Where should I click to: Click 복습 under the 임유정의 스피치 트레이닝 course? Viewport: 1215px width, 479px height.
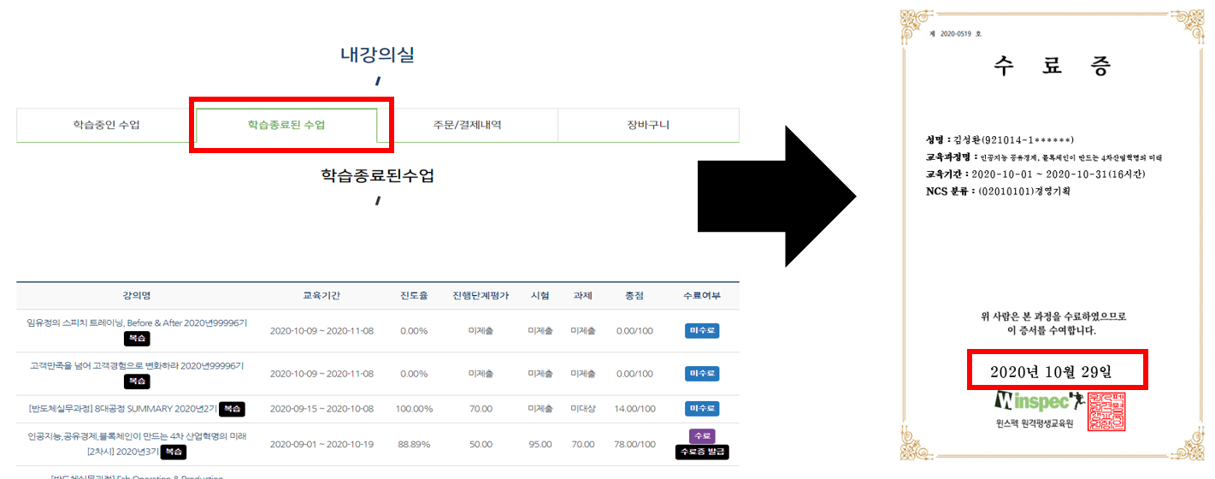[x=137, y=338]
